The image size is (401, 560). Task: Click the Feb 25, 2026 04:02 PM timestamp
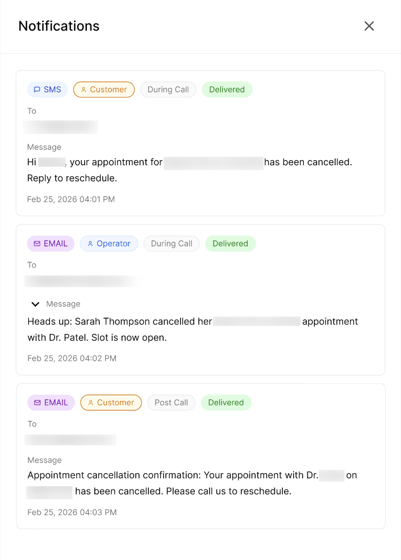coord(72,358)
